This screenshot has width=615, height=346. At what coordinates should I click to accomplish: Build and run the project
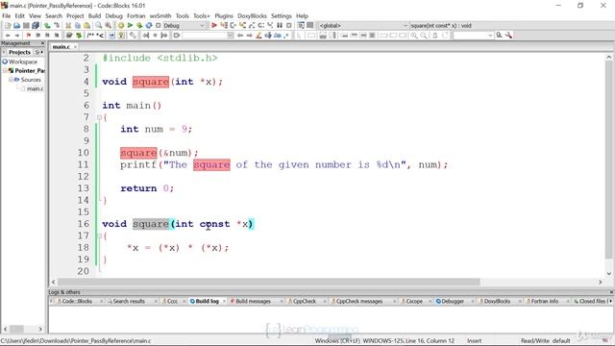[139, 26]
